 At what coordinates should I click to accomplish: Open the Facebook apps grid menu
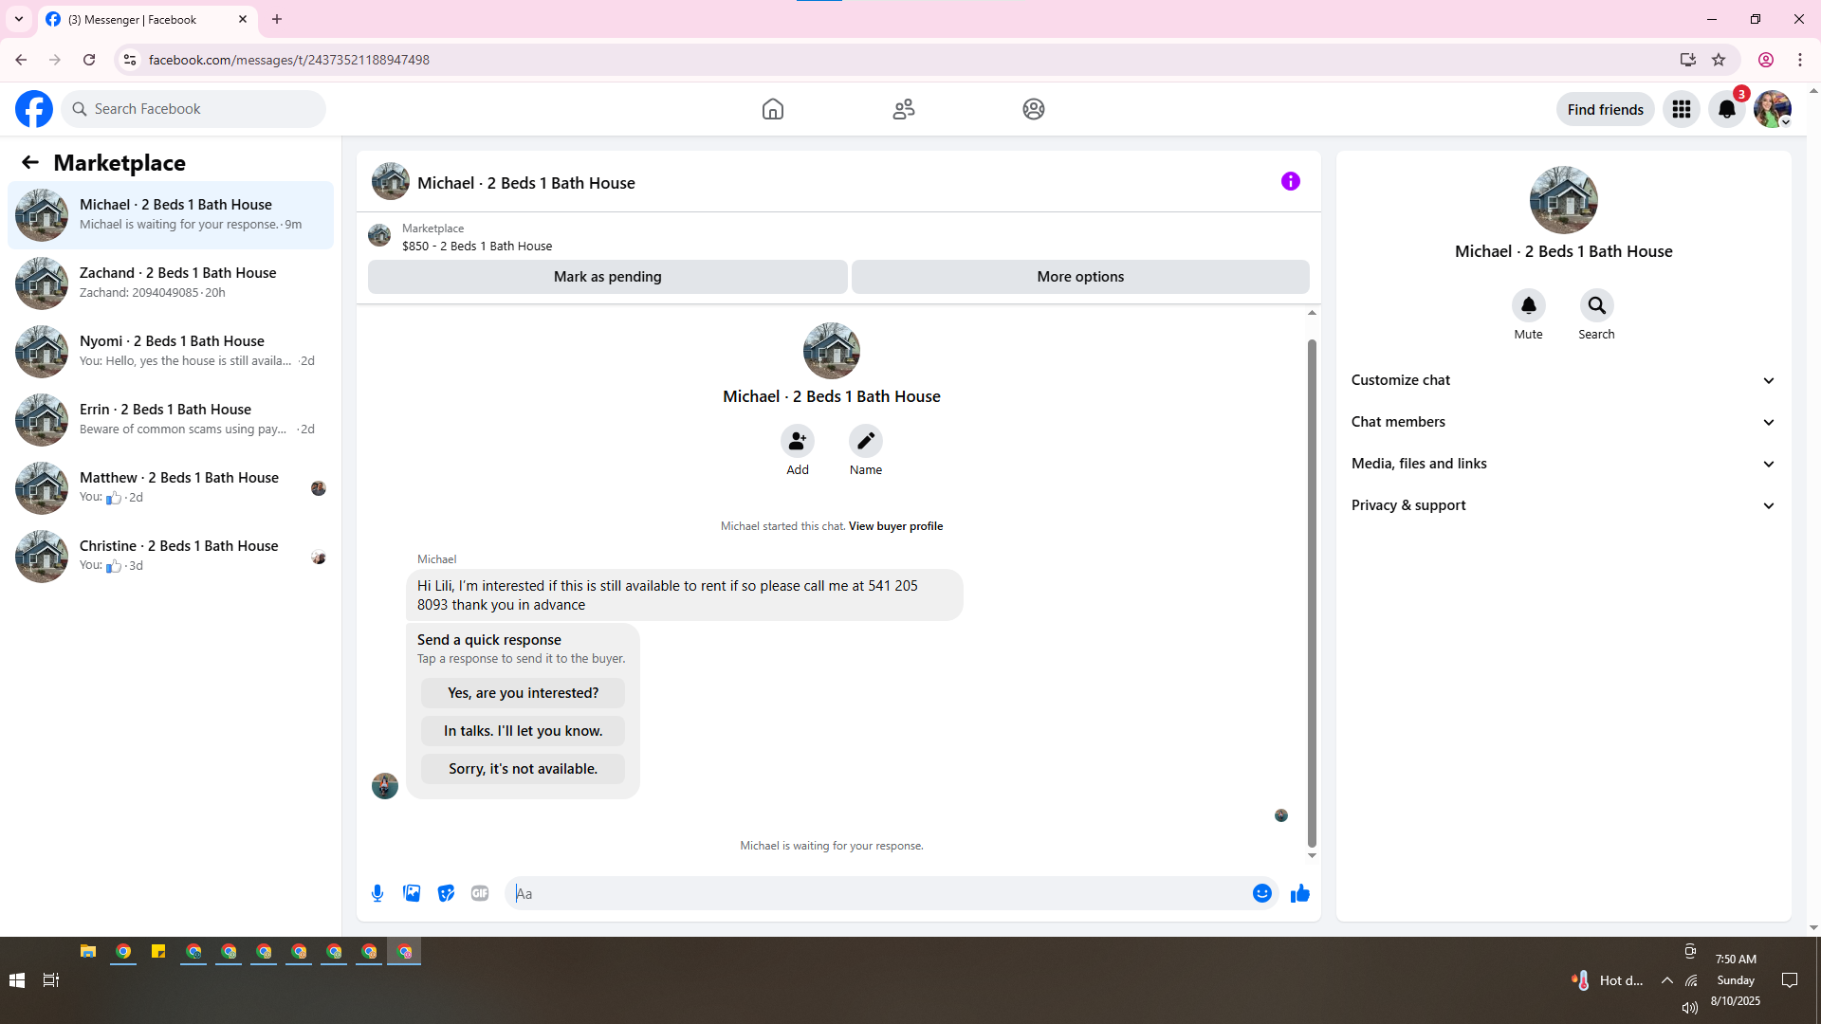point(1681,109)
